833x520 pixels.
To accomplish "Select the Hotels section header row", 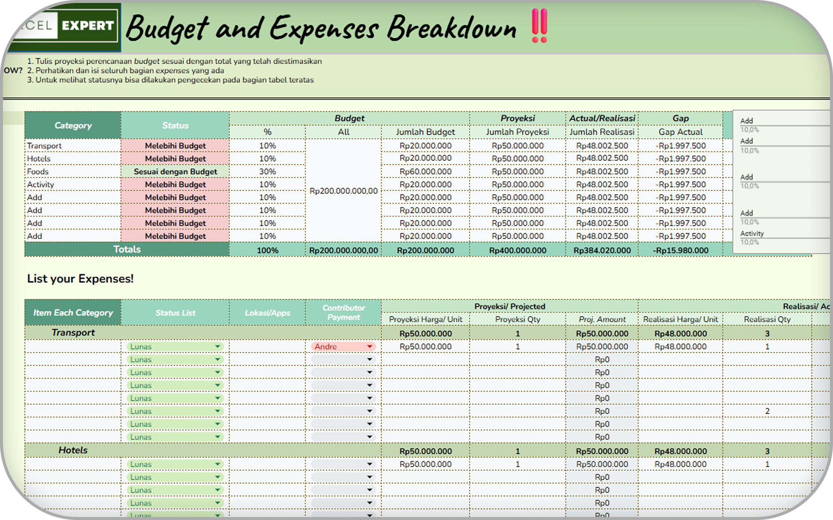I will 73,450.
